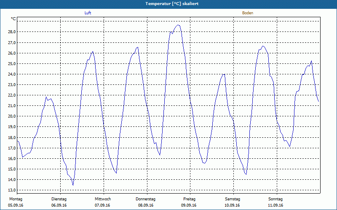Click the curve's highest peak on Thursday
Viewport: 337px width, 210px height.
click(178, 25)
